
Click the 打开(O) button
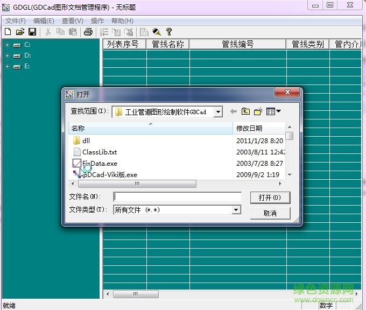point(270,198)
